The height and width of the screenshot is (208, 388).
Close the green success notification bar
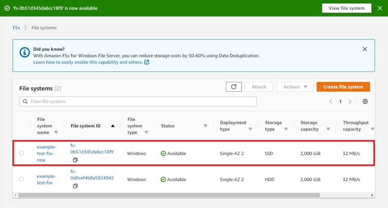(380, 8)
